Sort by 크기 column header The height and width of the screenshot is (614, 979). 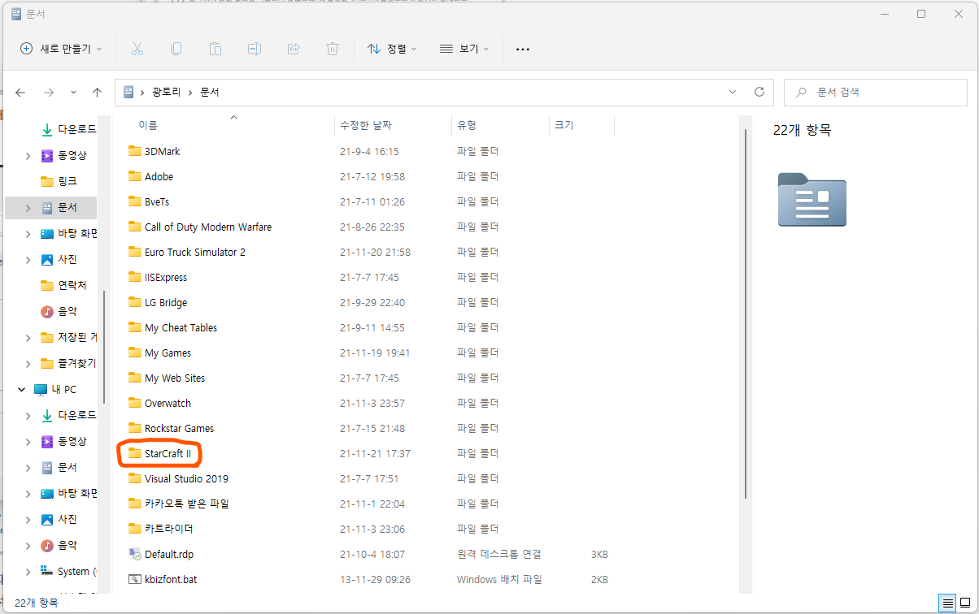(564, 125)
